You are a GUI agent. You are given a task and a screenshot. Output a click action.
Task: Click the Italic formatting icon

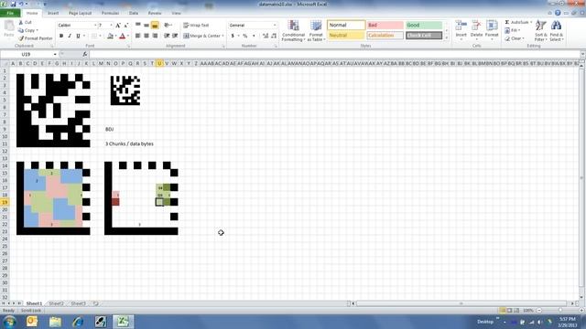(x=70, y=36)
